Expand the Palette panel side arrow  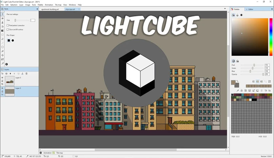pos(272,9)
